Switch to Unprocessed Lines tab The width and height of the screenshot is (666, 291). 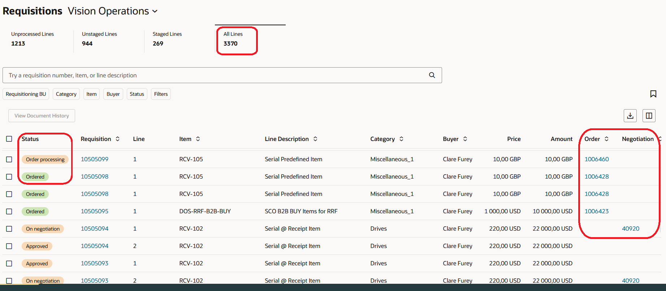(33, 39)
